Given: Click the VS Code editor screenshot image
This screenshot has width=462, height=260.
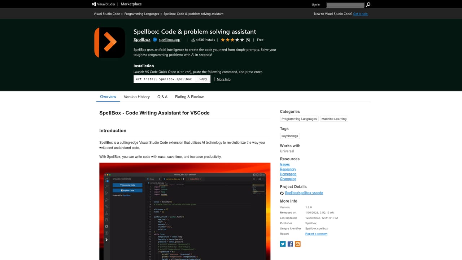Looking at the screenshot, I should point(185,211).
